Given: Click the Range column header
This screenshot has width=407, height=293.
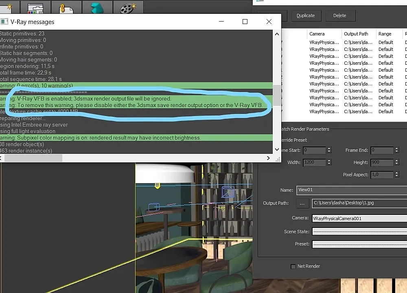Looking at the screenshot, I should click(x=389, y=34).
